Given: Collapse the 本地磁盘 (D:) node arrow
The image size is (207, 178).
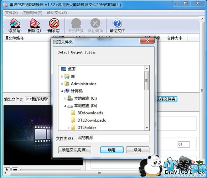Looking at the screenshot, I should click(x=65, y=106).
